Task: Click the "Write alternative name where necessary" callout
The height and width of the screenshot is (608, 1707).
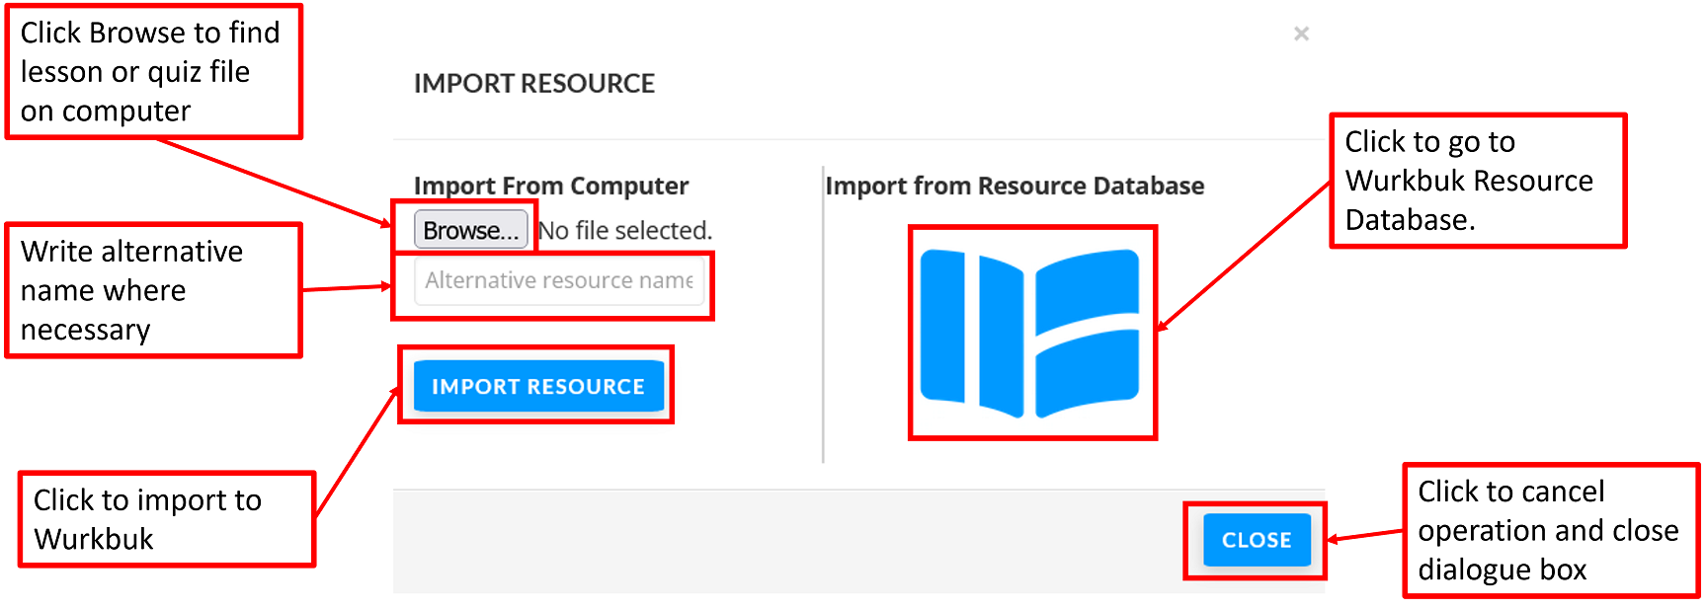Action: click(153, 290)
